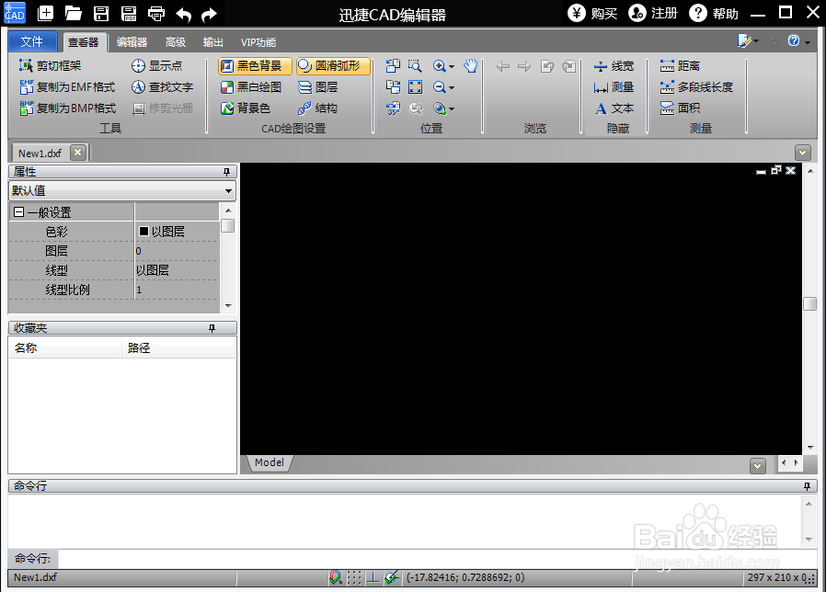Click the 背景色 background color tool

point(246,108)
